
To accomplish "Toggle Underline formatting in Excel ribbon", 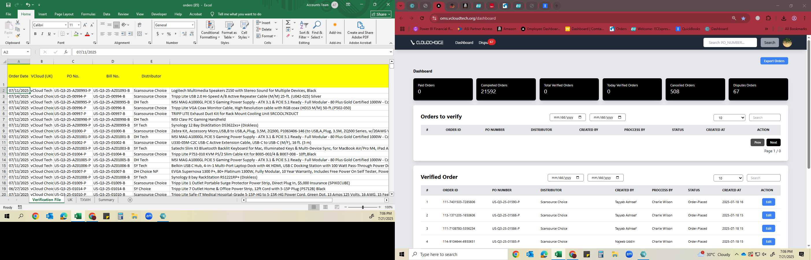I will [49, 34].
